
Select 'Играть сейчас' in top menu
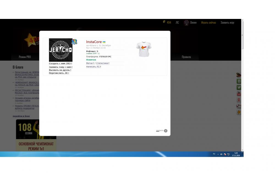(x=208, y=22)
